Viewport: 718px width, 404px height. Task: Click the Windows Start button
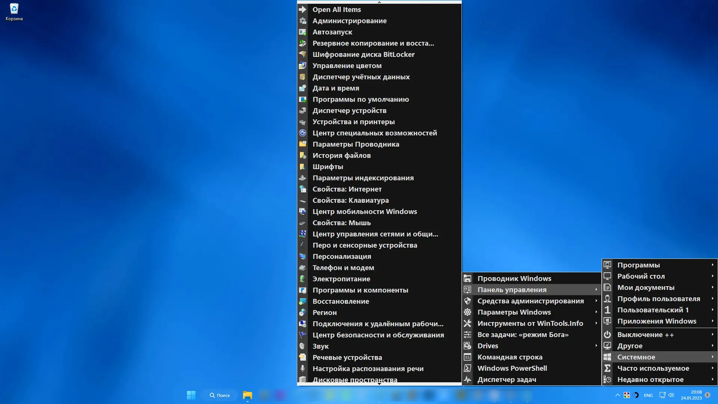coord(191,395)
